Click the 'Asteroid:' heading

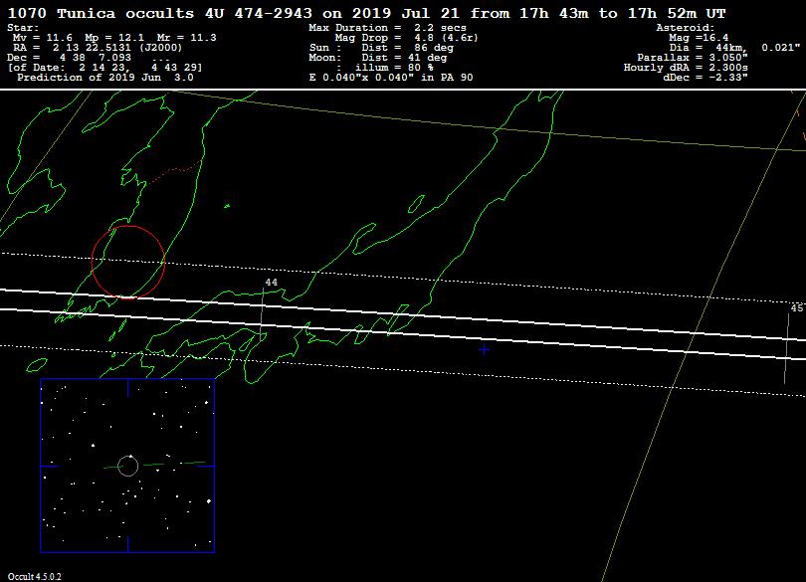686,28
